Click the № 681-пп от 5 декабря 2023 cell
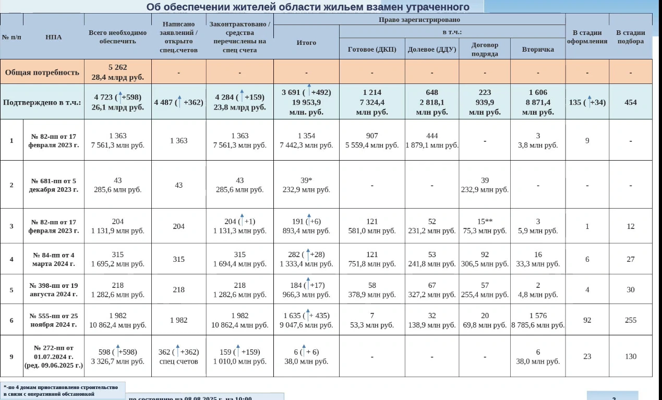Screen dimensions: 662x400 [53, 185]
